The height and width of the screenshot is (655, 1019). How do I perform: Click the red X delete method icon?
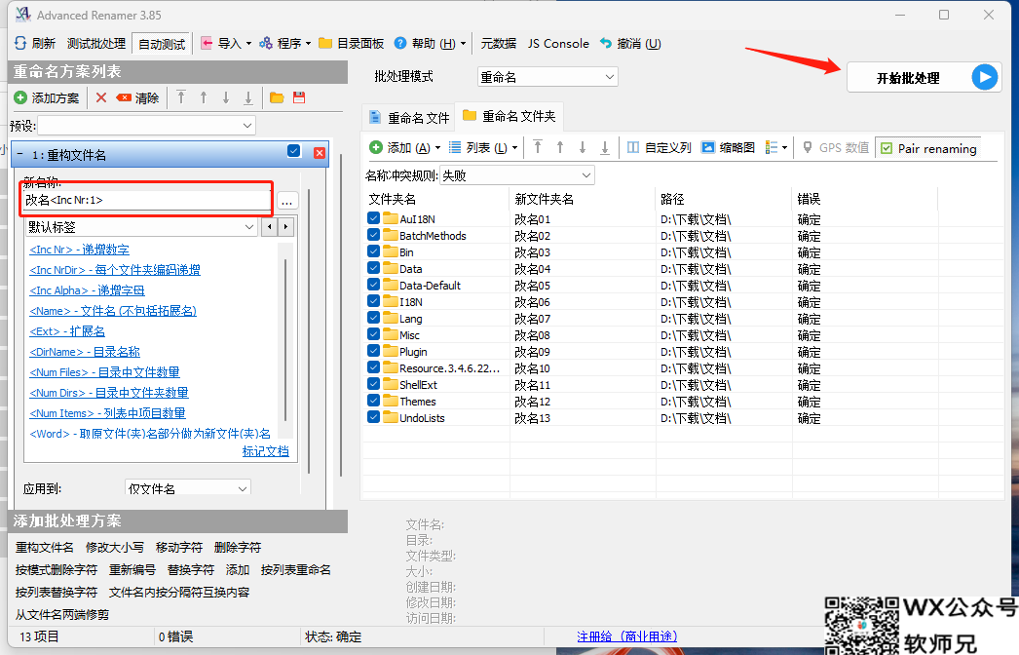[100, 97]
